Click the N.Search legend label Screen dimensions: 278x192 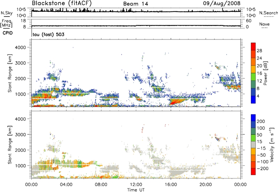coord(269,13)
